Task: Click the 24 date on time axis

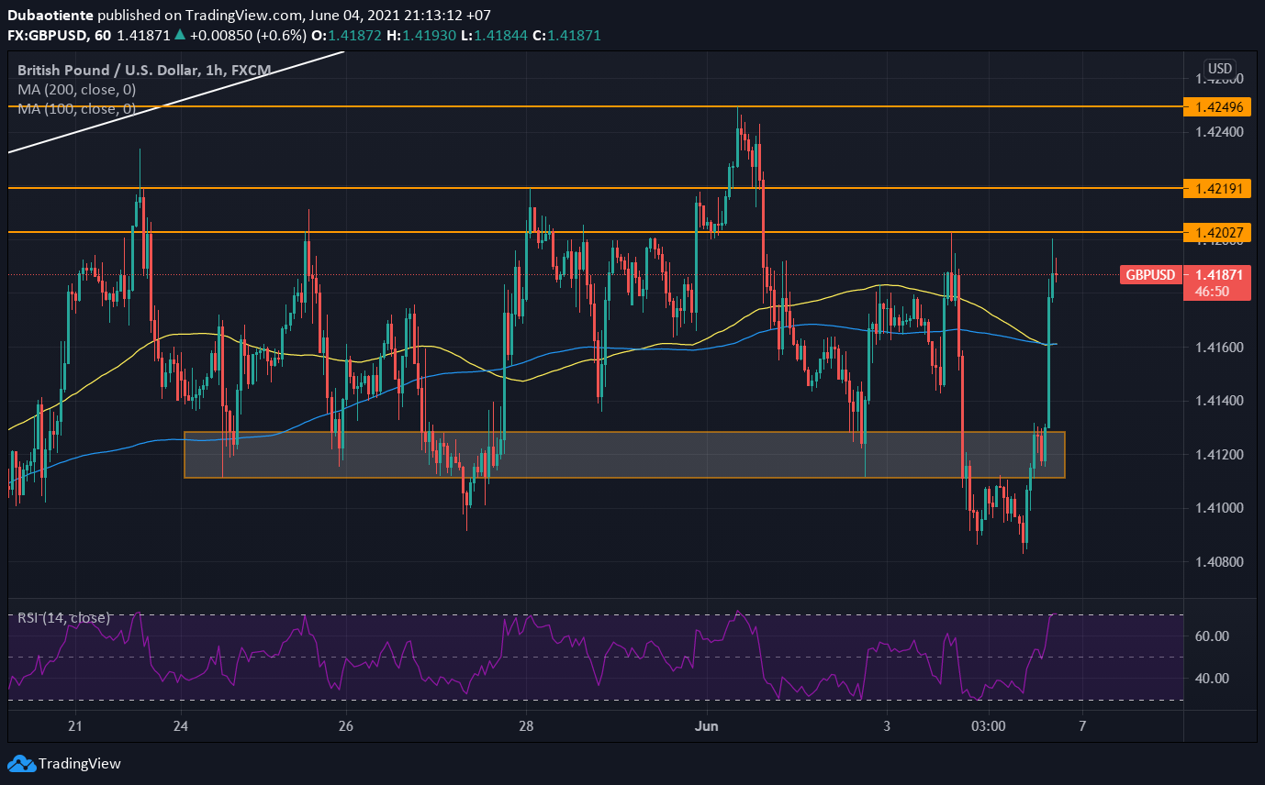Action: coord(181,726)
